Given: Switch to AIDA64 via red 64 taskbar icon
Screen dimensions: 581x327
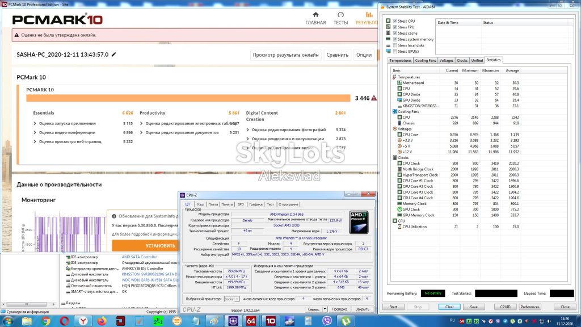Looking at the screenshot, I should click(251, 321).
